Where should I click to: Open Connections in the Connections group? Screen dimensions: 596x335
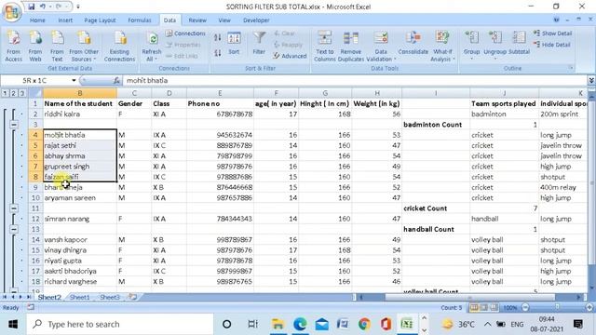(185, 33)
